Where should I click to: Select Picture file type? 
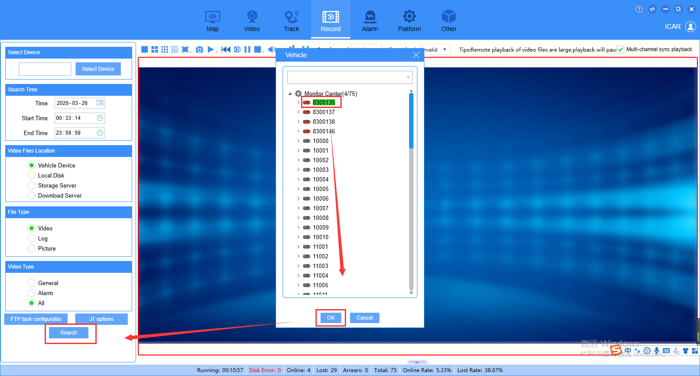tap(31, 248)
